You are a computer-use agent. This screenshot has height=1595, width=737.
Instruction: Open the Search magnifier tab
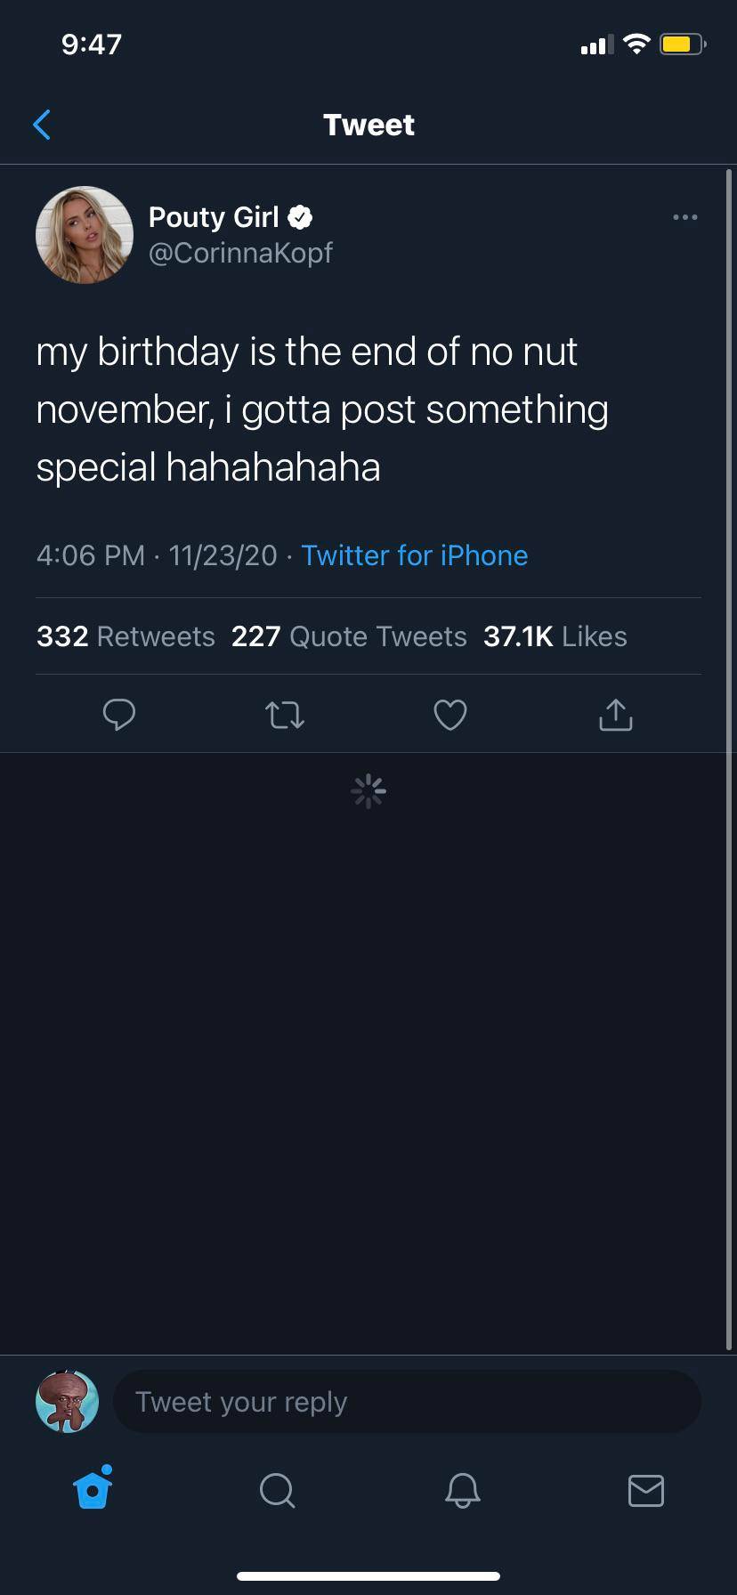click(x=277, y=1490)
